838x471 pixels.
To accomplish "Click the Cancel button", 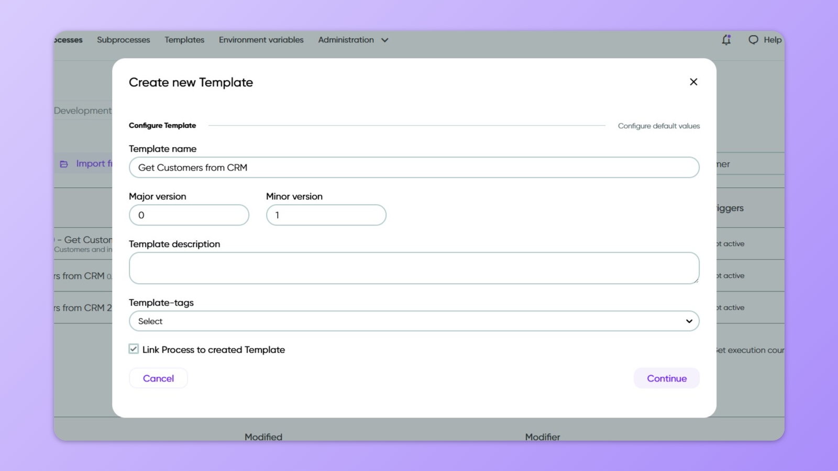I will coord(158,378).
